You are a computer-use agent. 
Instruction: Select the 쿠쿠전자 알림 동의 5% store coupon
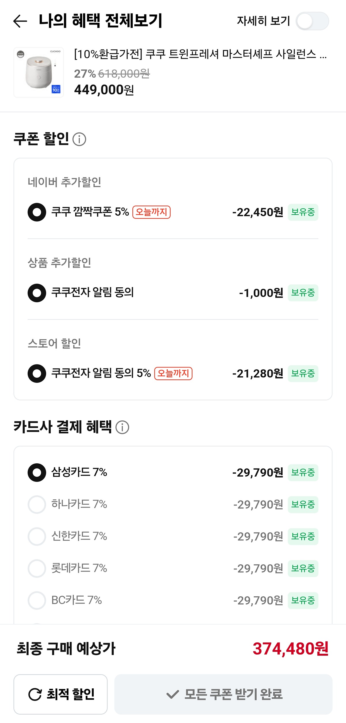point(37,374)
